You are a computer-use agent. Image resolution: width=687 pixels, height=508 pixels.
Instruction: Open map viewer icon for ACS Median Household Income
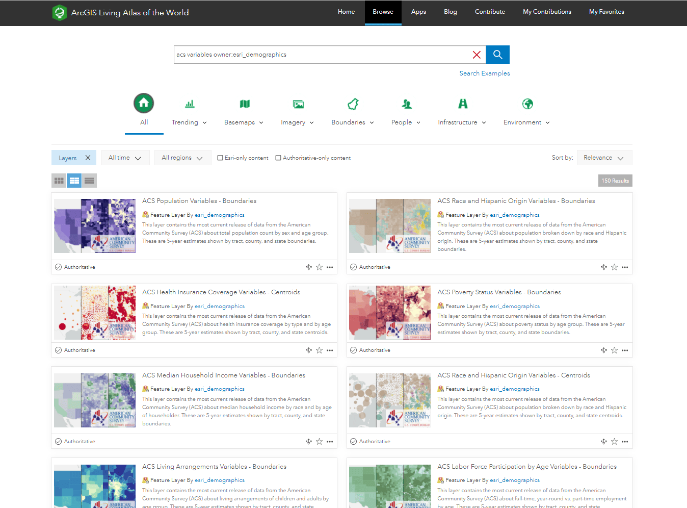pos(308,442)
